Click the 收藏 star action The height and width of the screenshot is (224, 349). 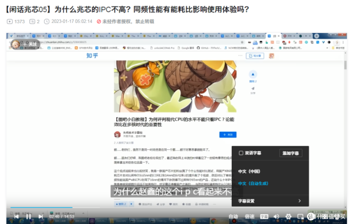click(186, 204)
